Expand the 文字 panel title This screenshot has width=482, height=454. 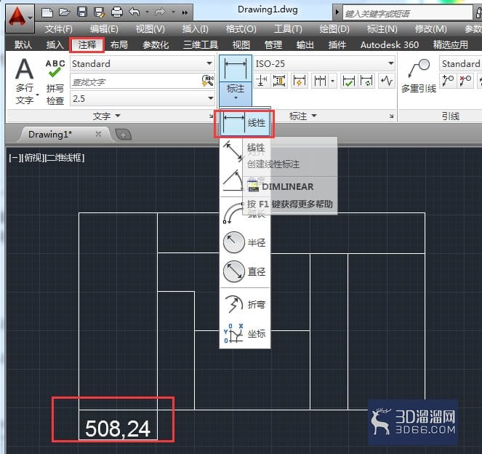pyautogui.click(x=106, y=116)
